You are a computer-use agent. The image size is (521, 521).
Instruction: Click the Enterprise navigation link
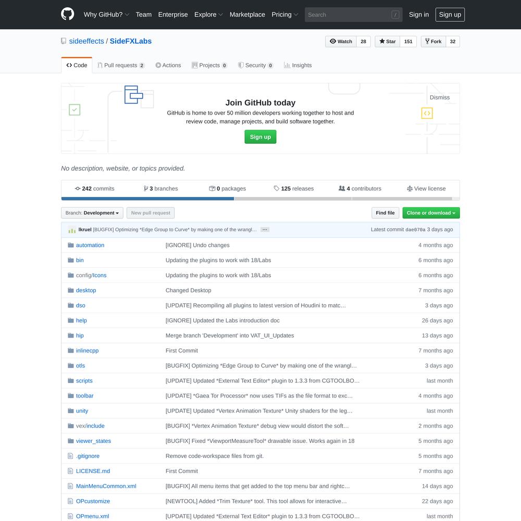click(x=173, y=15)
